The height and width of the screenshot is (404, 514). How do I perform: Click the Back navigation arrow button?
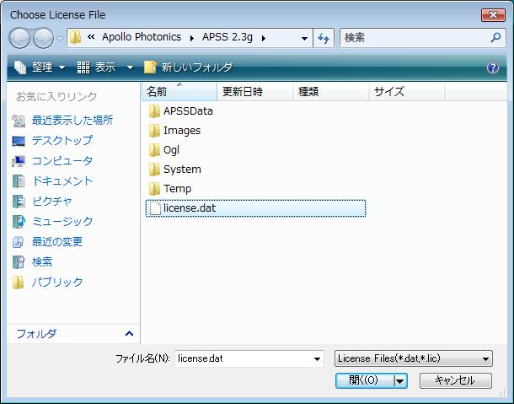(x=19, y=38)
